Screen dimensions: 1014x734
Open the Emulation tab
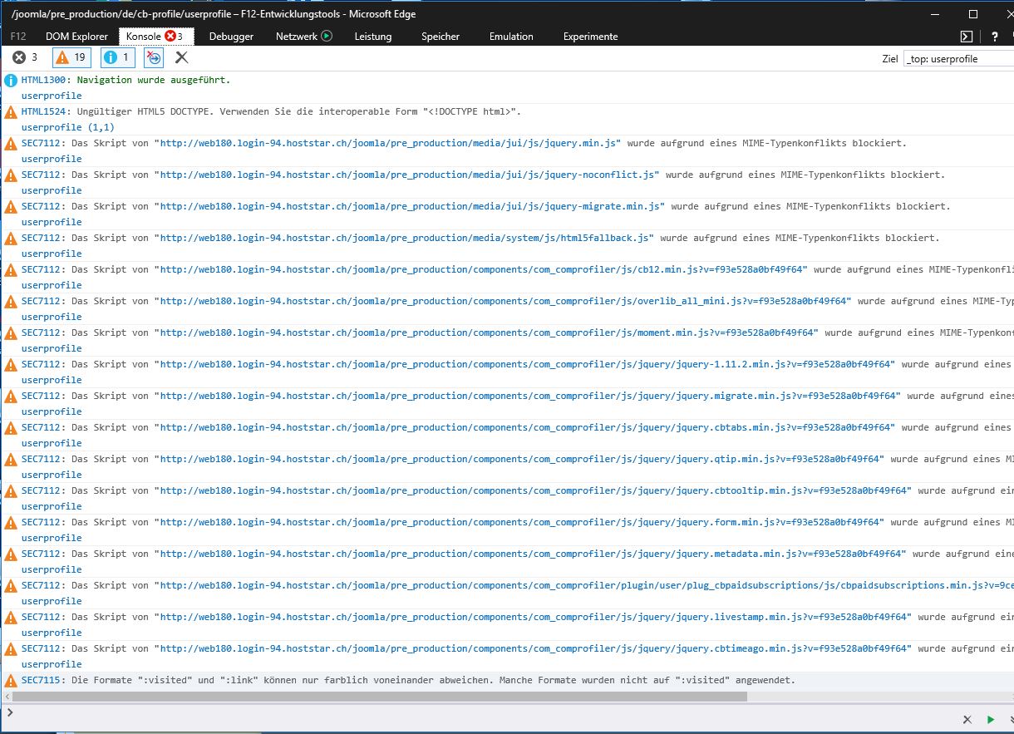coord(511,37)
